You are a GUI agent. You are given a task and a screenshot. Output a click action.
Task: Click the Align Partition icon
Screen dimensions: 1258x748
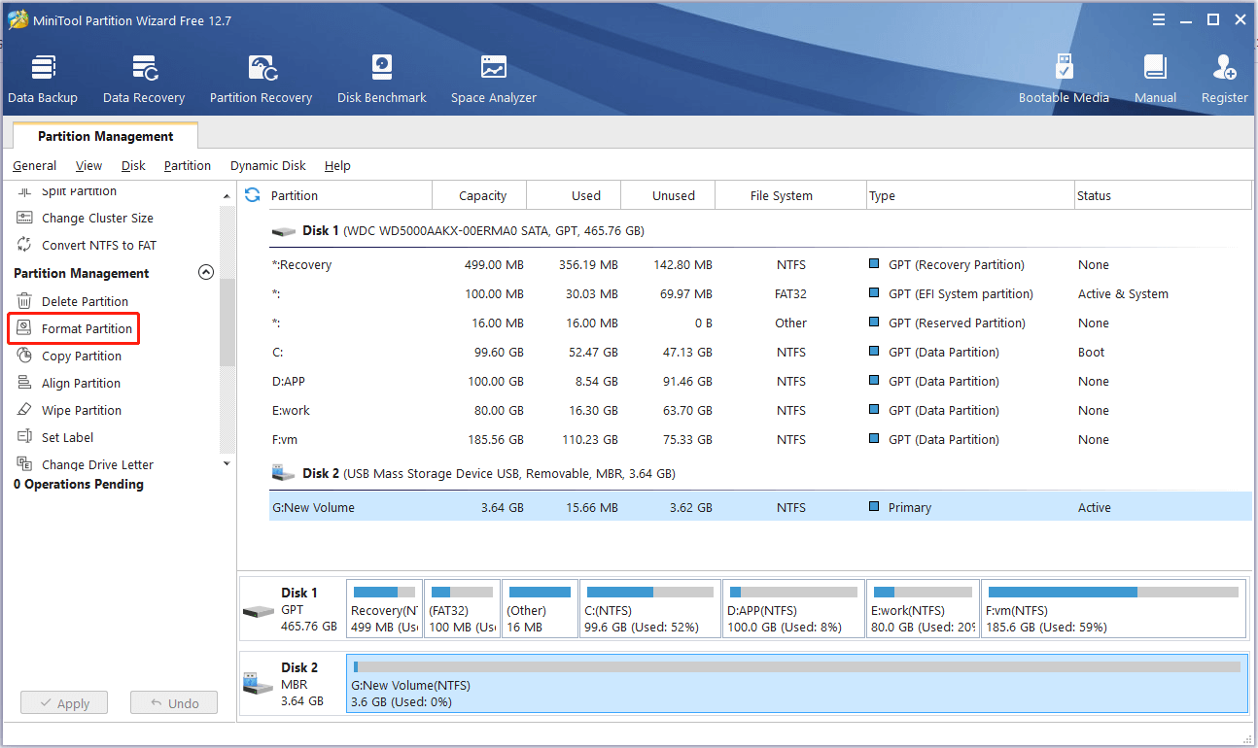point(24,383)
